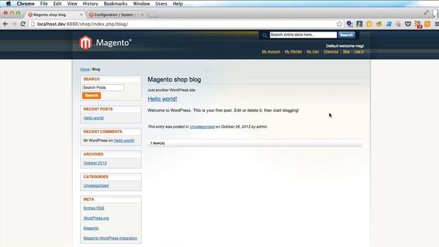Viewport: 439px width, 247px height.
Task: Open the File menu
Action: (44, 3)
